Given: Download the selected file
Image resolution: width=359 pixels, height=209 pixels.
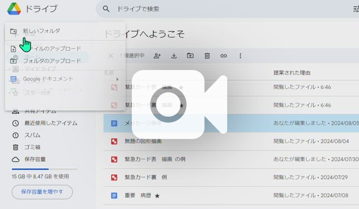Looking at the screenshot, I should pos(174,56).
